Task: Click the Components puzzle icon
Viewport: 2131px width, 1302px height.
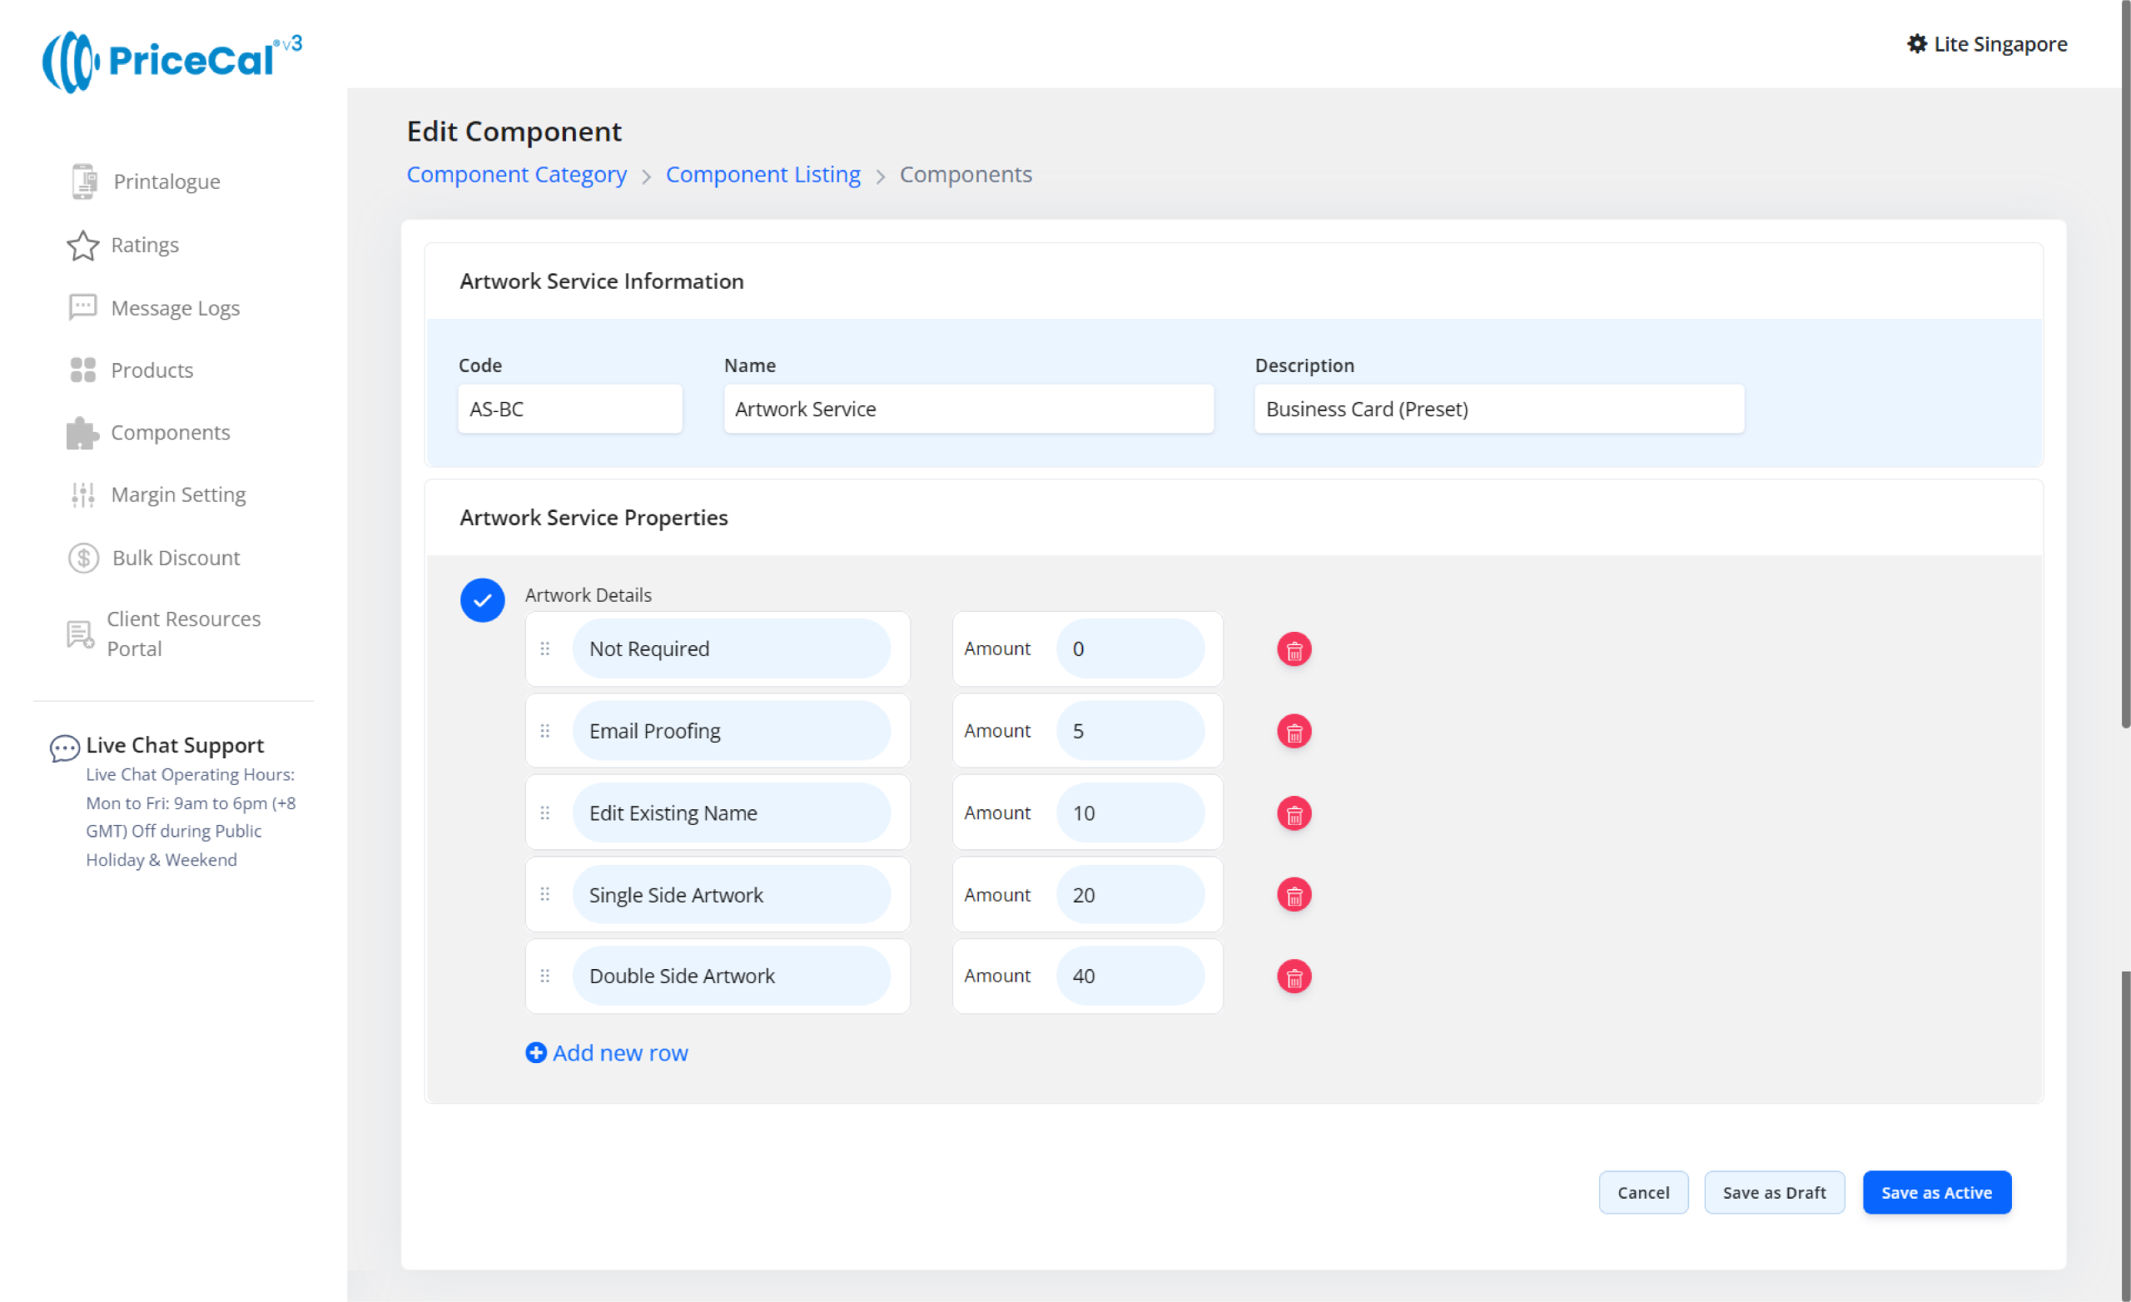Action: pos(82,433)
